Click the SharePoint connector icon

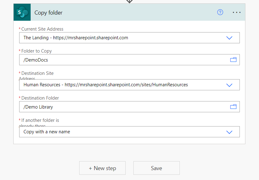22,12
